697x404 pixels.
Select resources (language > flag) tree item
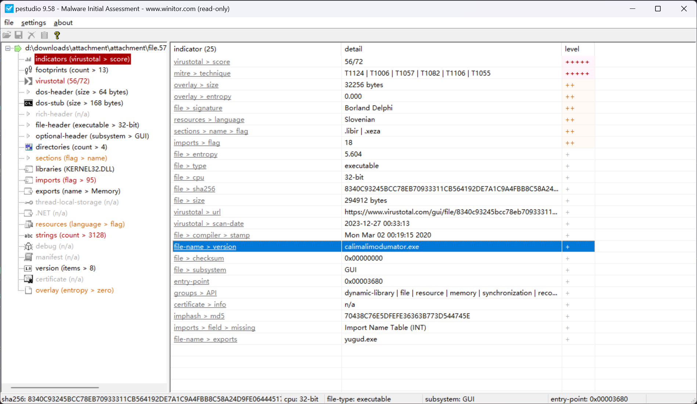80,224
